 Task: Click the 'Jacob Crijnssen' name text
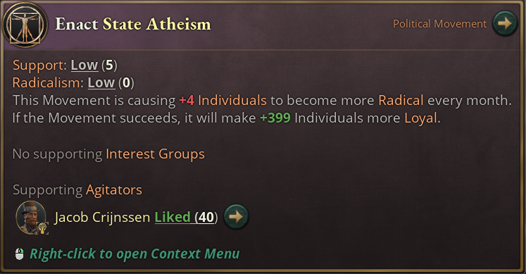(102, 218)
